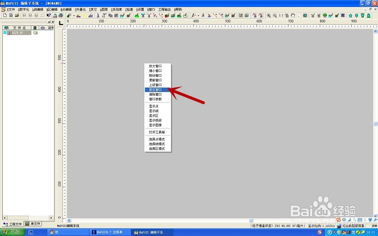Open the 工程输出 menu
The height and width of the screenshot is (236, 378).
pos(164,9)
